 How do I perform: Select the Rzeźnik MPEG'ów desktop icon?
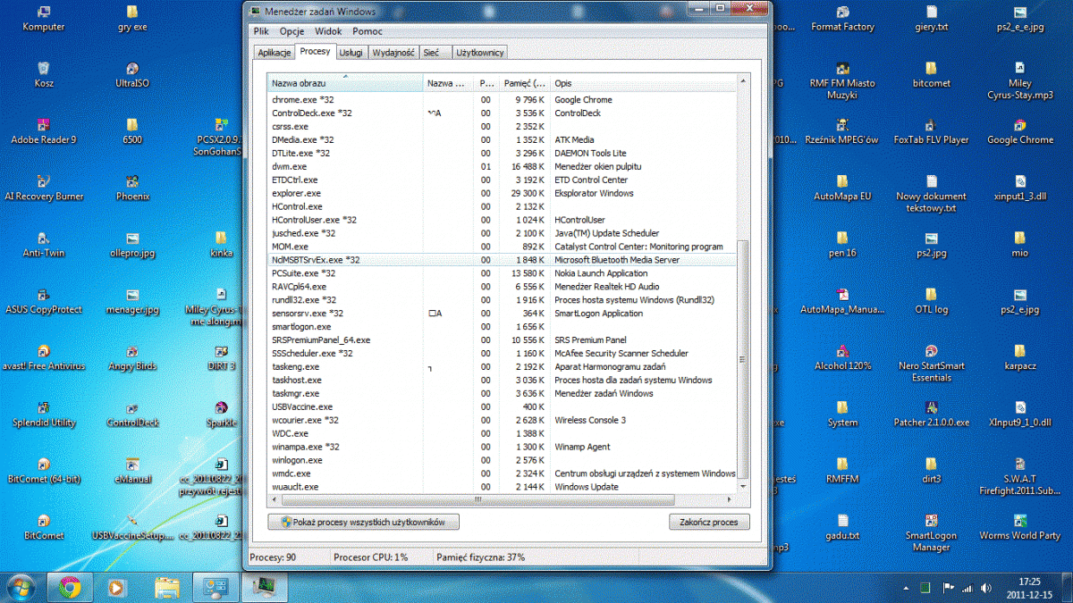click(842, 130)
